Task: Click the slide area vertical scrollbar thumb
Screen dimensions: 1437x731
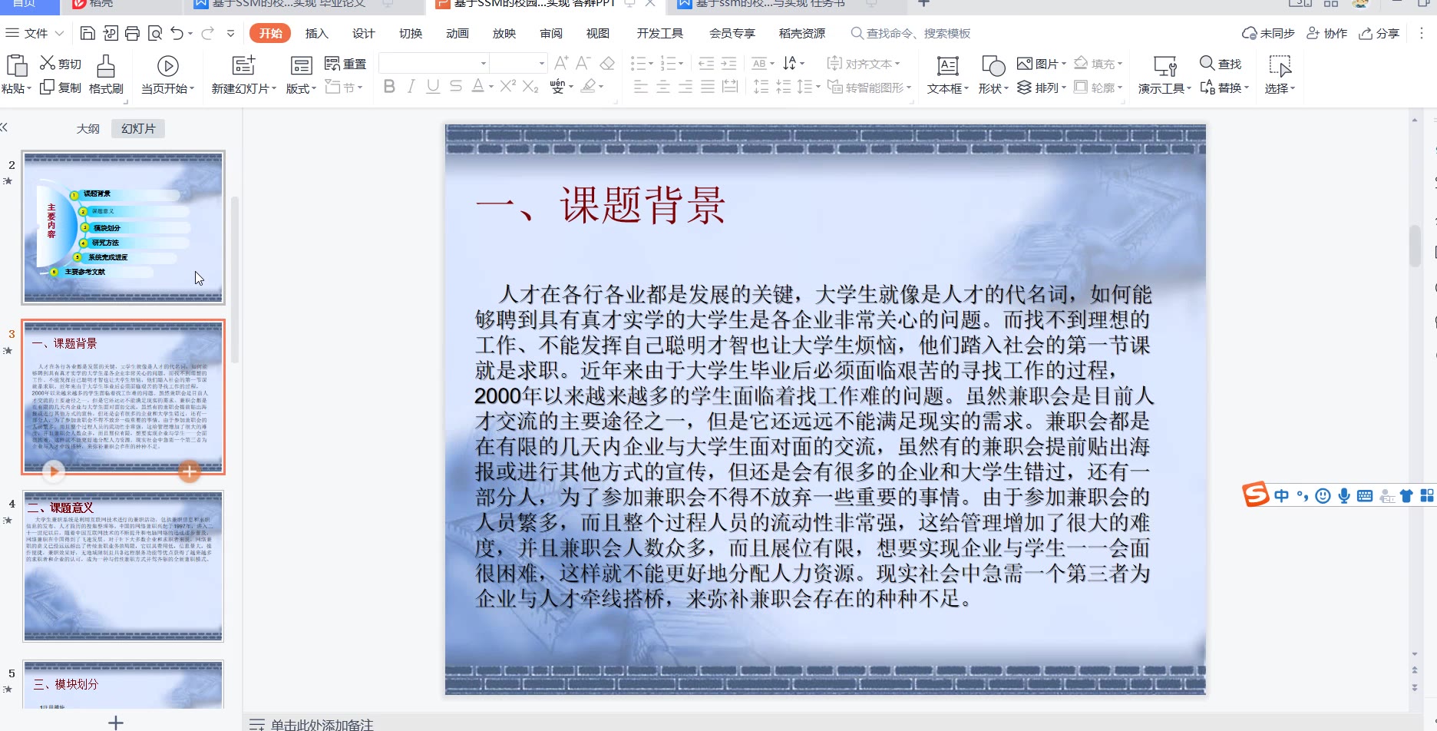Action: point(1415,246)
